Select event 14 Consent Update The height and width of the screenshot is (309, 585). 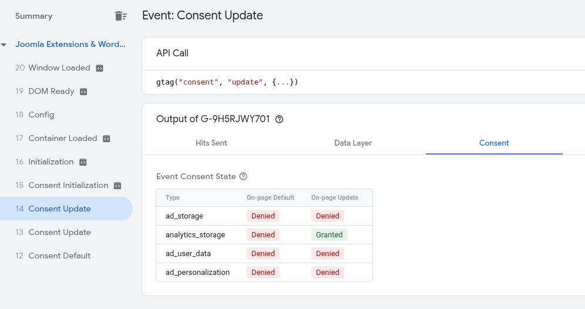[66, 209]
